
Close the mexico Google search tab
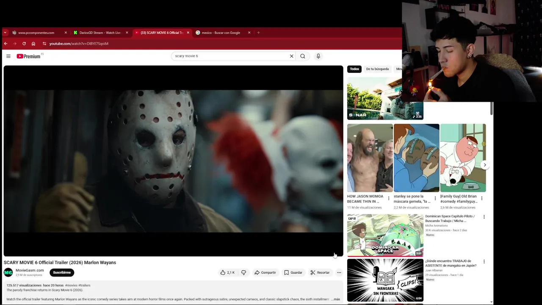coord(249,33)
